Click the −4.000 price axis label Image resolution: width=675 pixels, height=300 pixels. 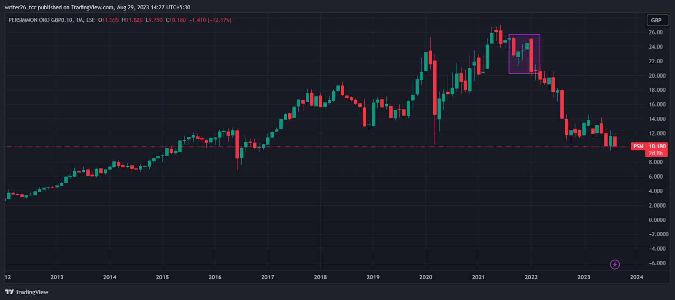[x=657, y=249]
